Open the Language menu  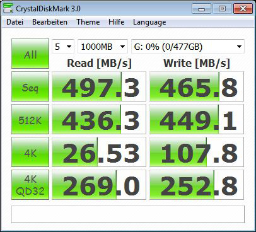point(149,22)
